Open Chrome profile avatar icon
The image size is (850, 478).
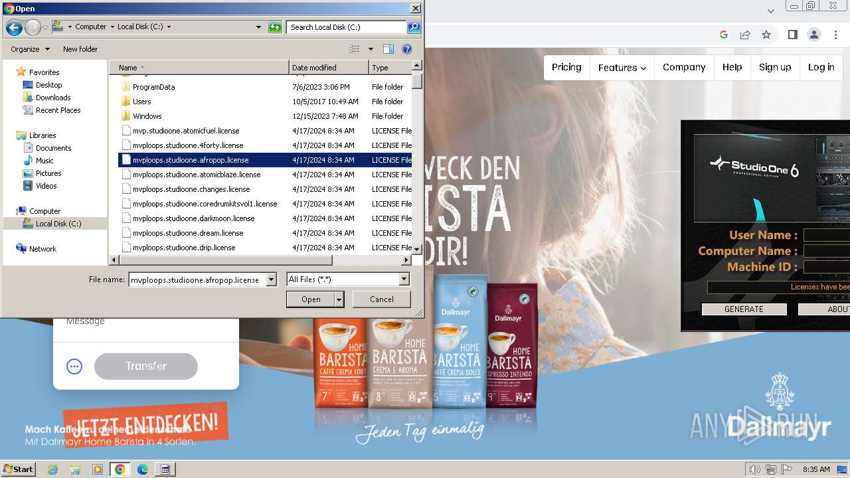813,35
